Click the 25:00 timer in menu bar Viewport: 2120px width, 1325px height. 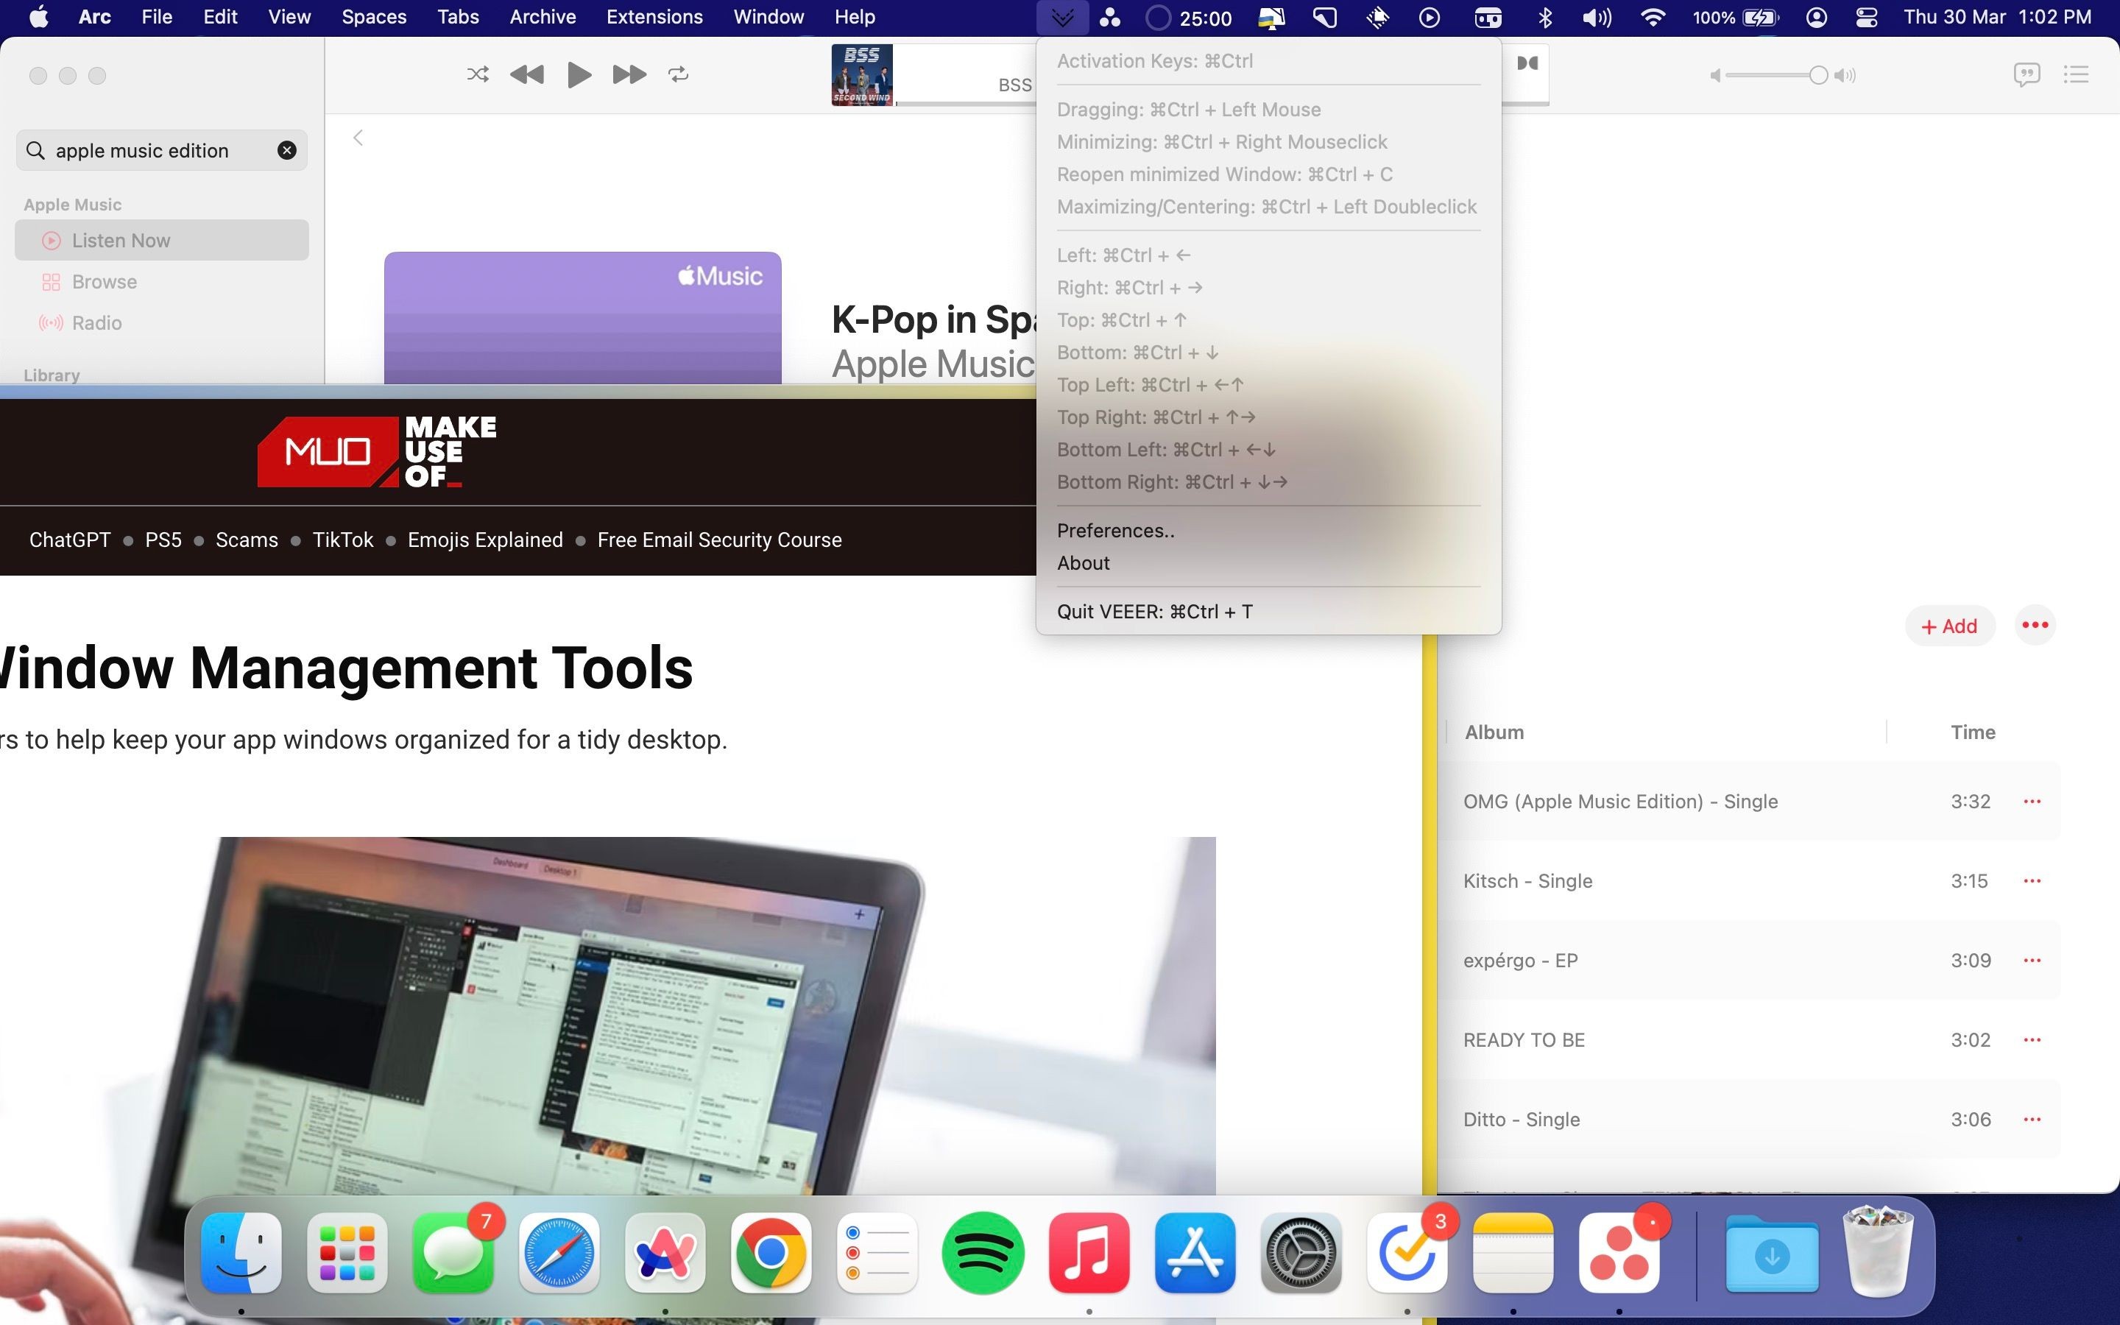click(1189, 18)
